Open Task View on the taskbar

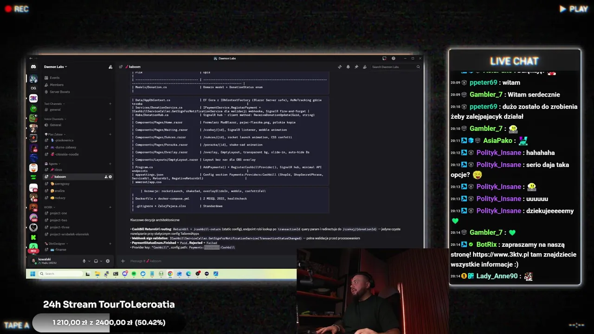tap(88, 274)
